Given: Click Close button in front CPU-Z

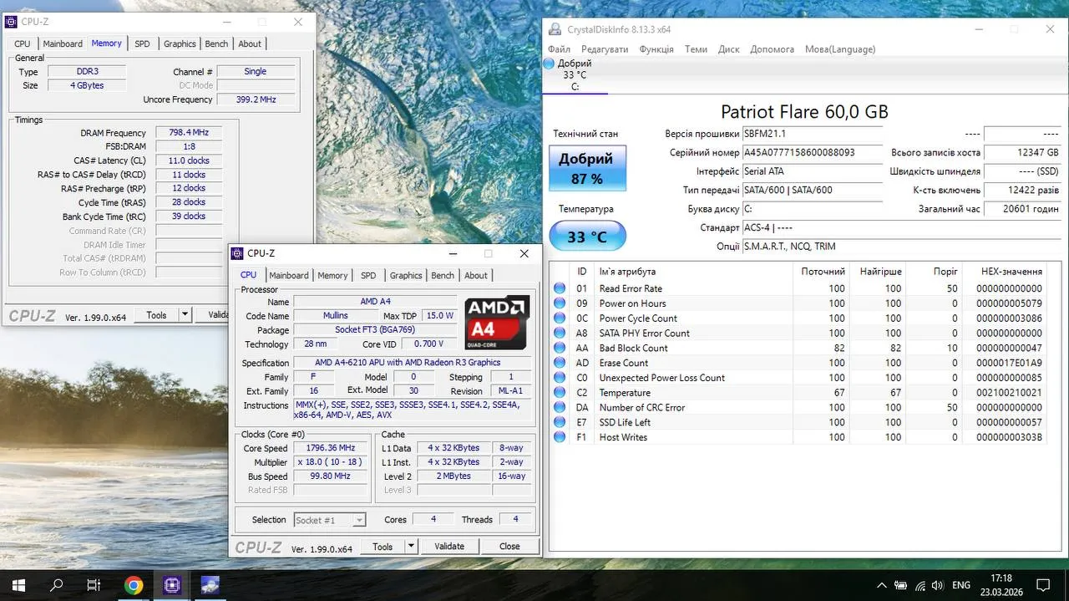Looking at the screenshot, I should (509, 546).
